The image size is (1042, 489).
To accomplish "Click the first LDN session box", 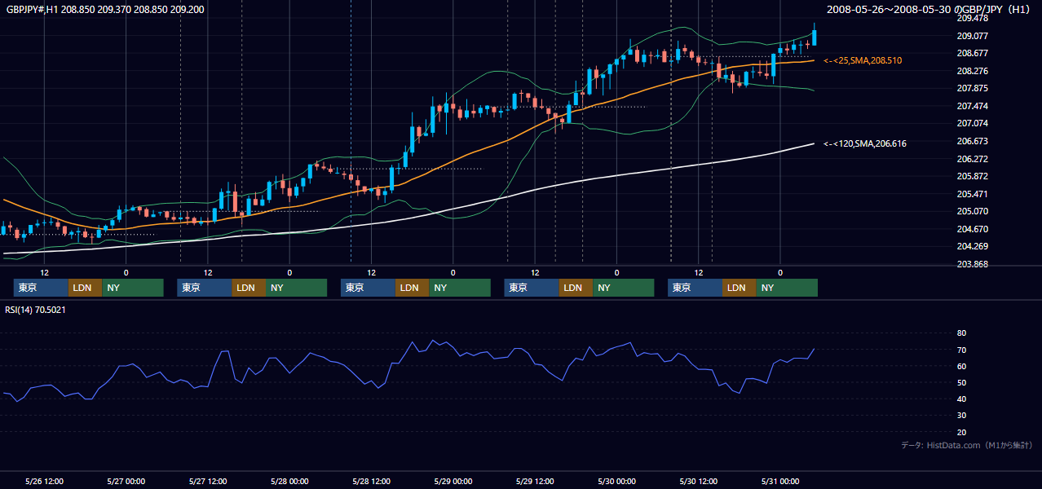I will coord(86,288).
